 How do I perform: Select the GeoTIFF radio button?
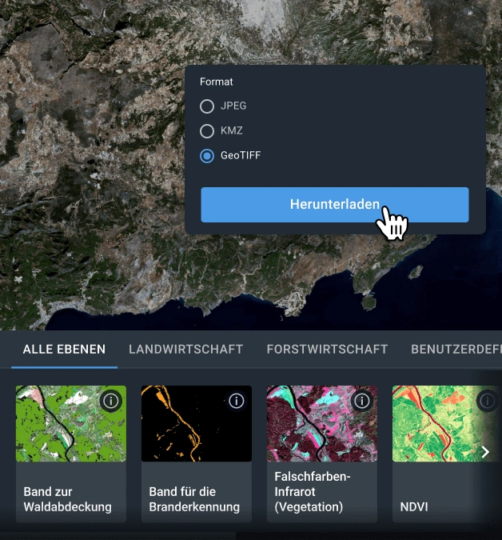coord(207,156)
